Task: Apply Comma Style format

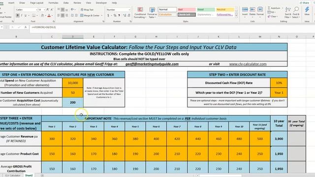Action: click(x=119, y=15)
